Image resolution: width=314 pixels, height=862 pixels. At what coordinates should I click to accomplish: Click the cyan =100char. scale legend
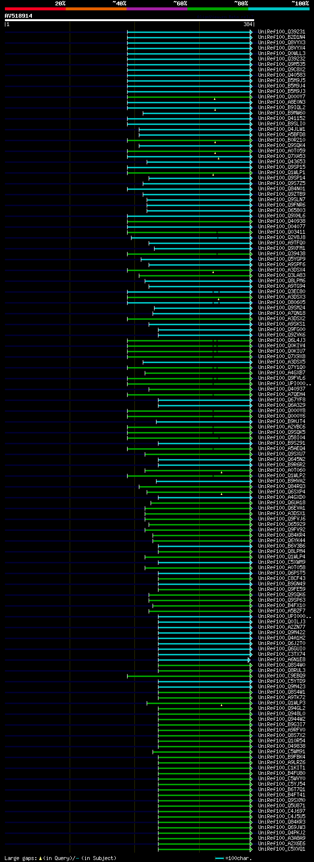(234, 859)
